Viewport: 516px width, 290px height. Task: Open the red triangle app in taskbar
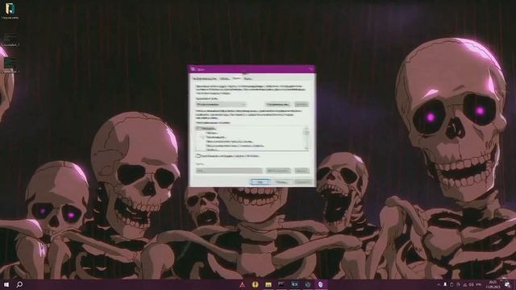point(242,284)
